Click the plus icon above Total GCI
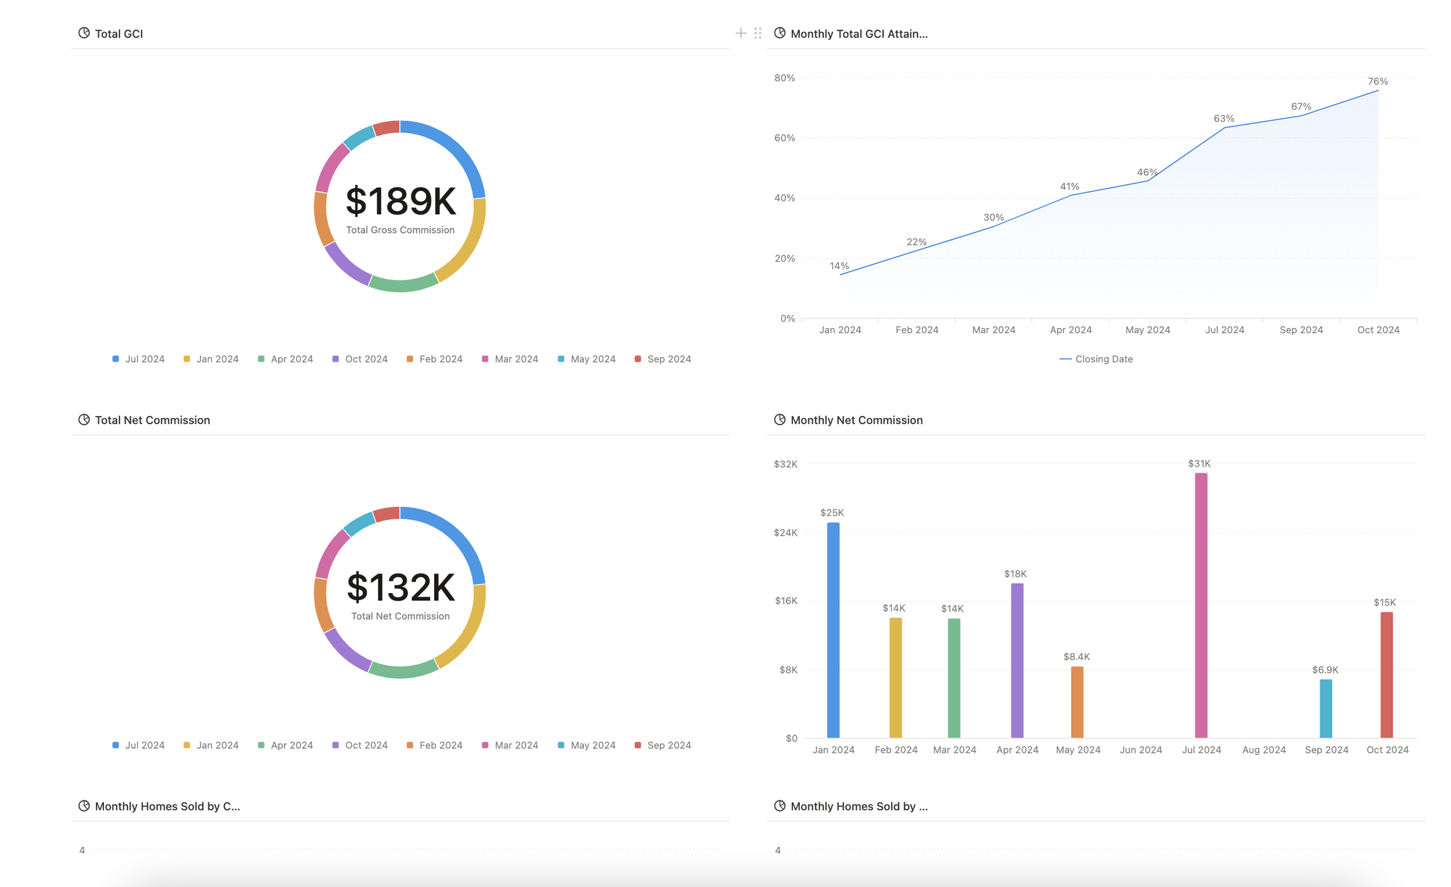This screenshot has height=887, width=1451. click(740, 33)
